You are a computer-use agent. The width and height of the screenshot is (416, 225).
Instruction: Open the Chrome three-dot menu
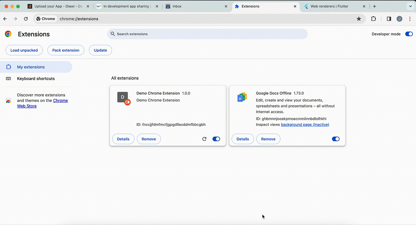coord(410,19)
